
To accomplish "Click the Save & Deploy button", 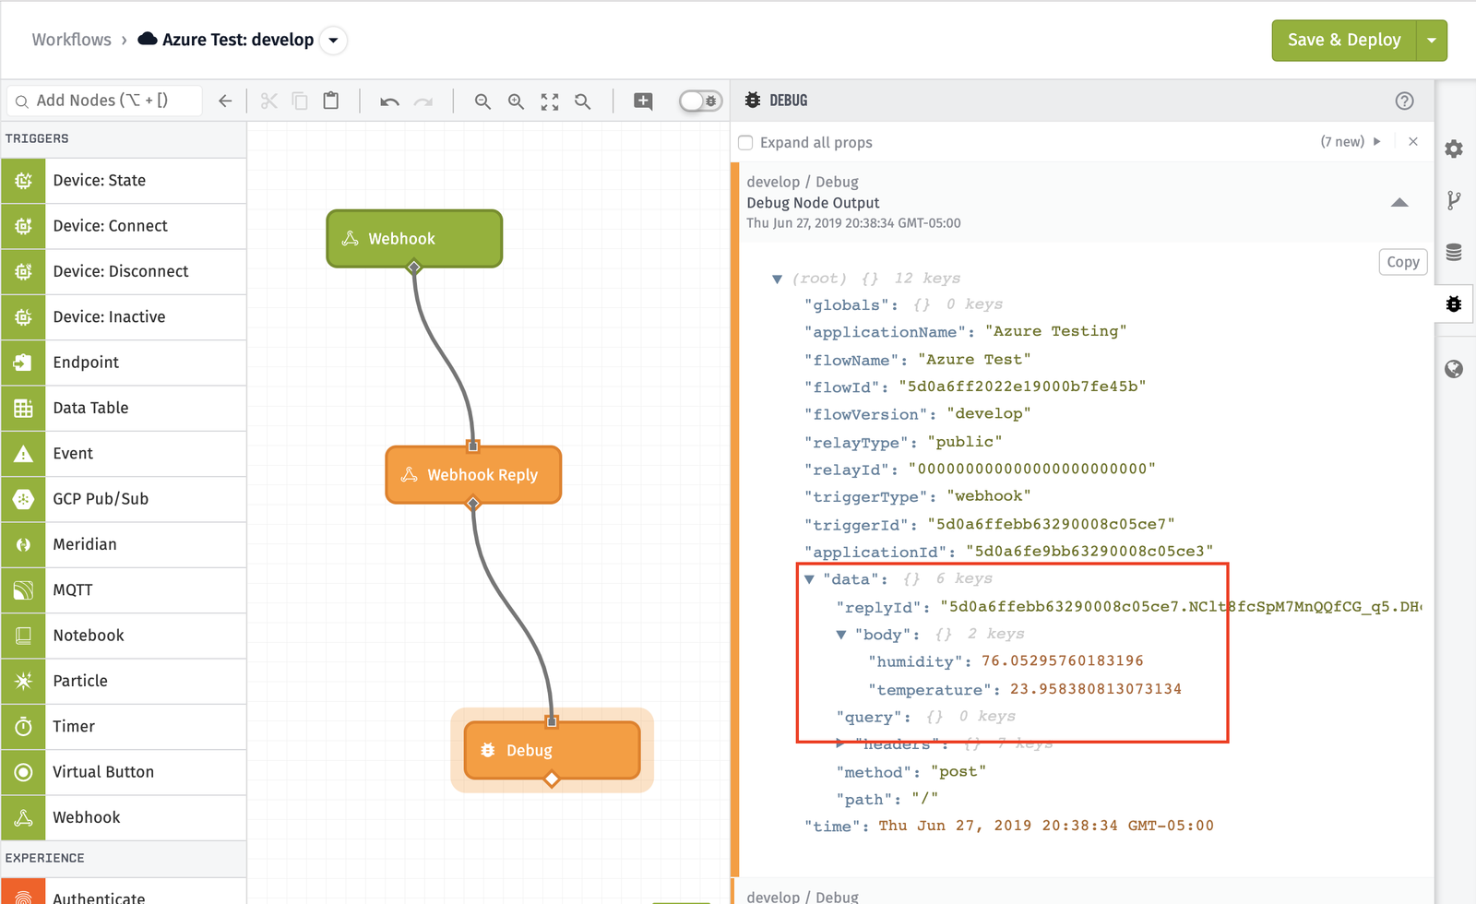I will click(x=1344, y=40).
